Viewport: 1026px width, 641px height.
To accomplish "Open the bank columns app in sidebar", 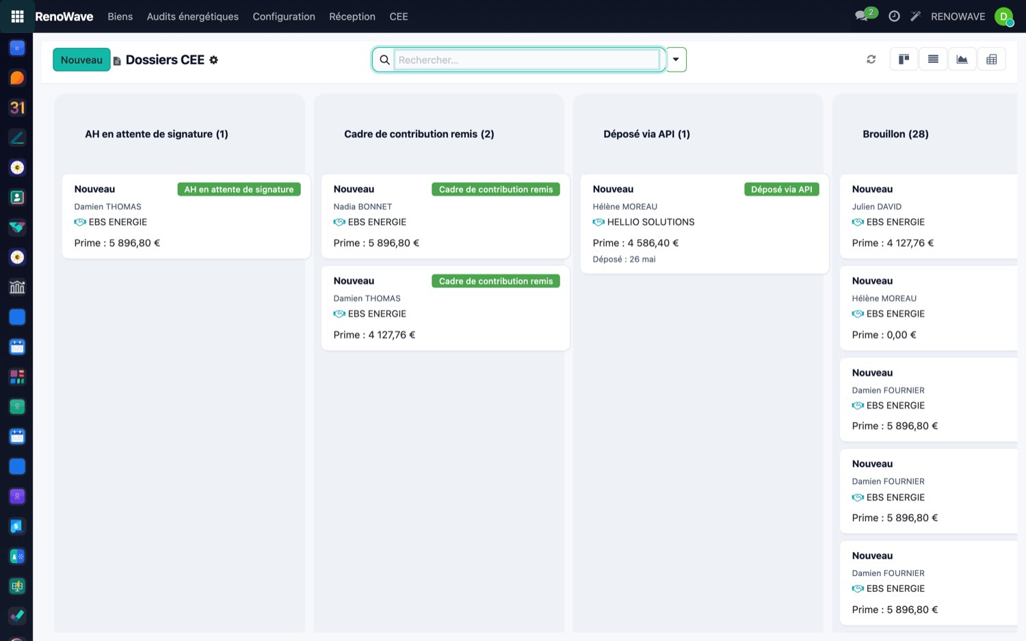I will [17, 287].
